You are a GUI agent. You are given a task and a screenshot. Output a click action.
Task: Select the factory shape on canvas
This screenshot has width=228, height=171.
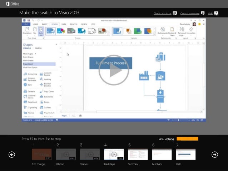(144, 75)
